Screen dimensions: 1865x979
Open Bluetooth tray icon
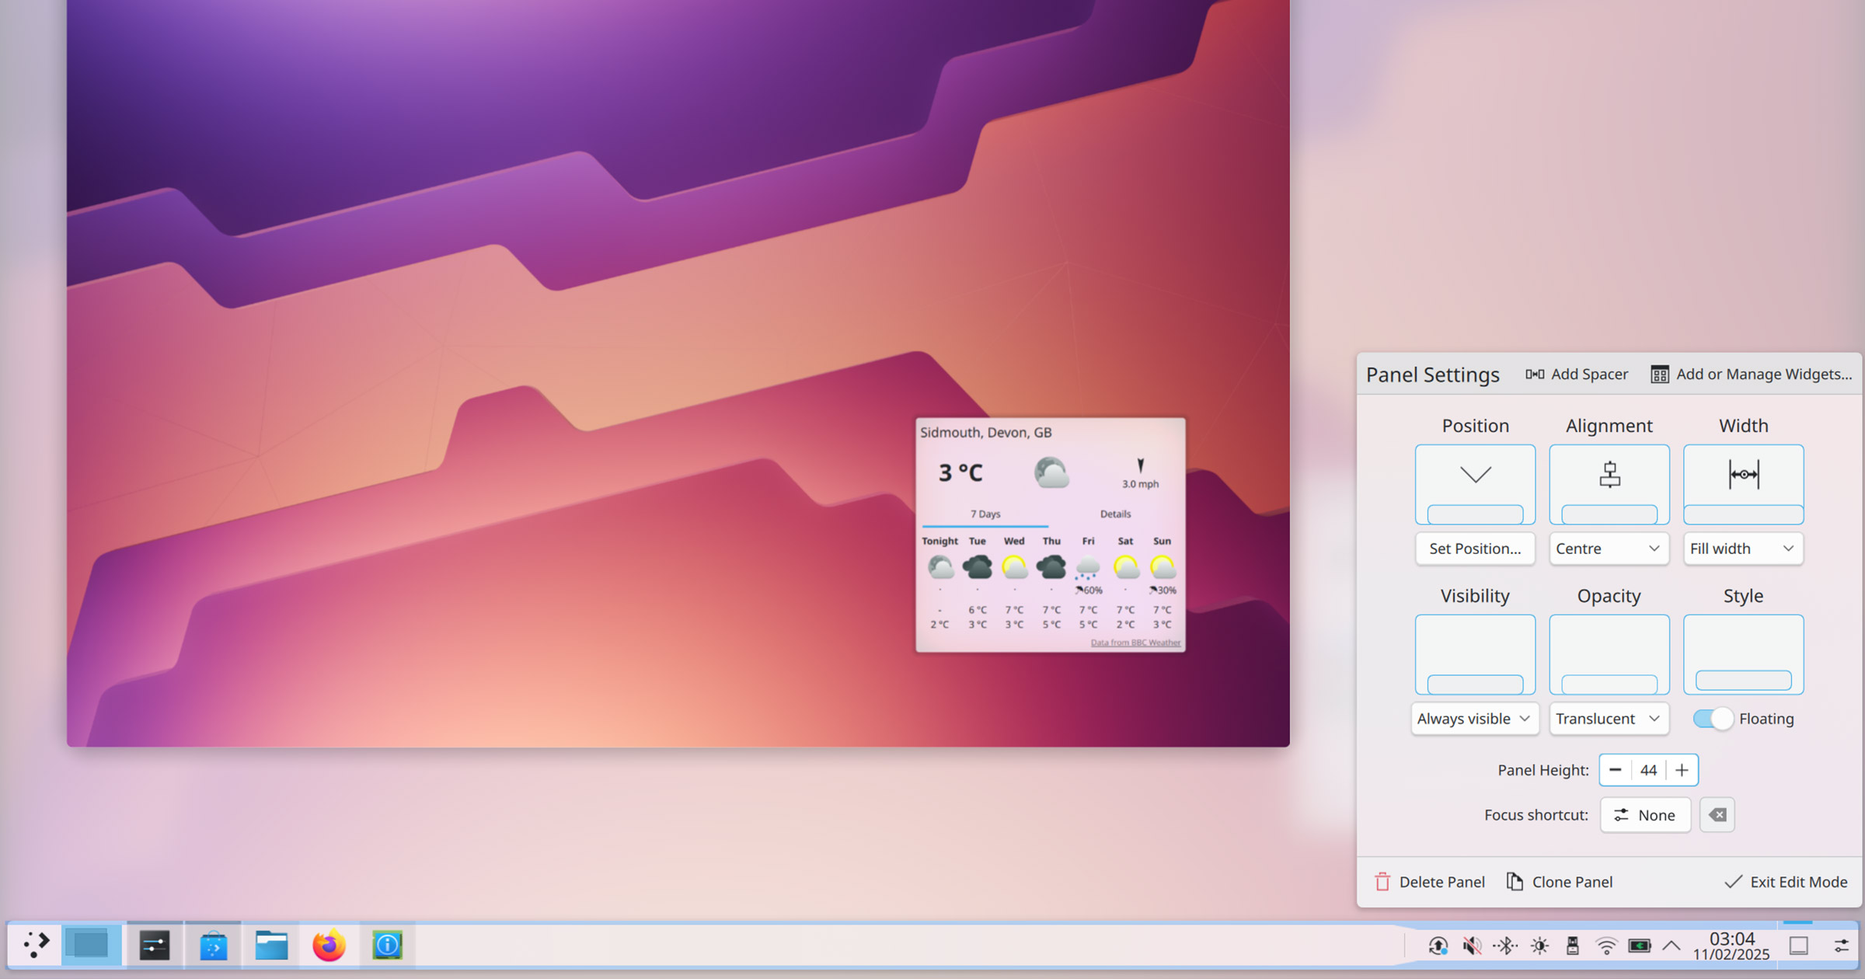point(1505,946)
